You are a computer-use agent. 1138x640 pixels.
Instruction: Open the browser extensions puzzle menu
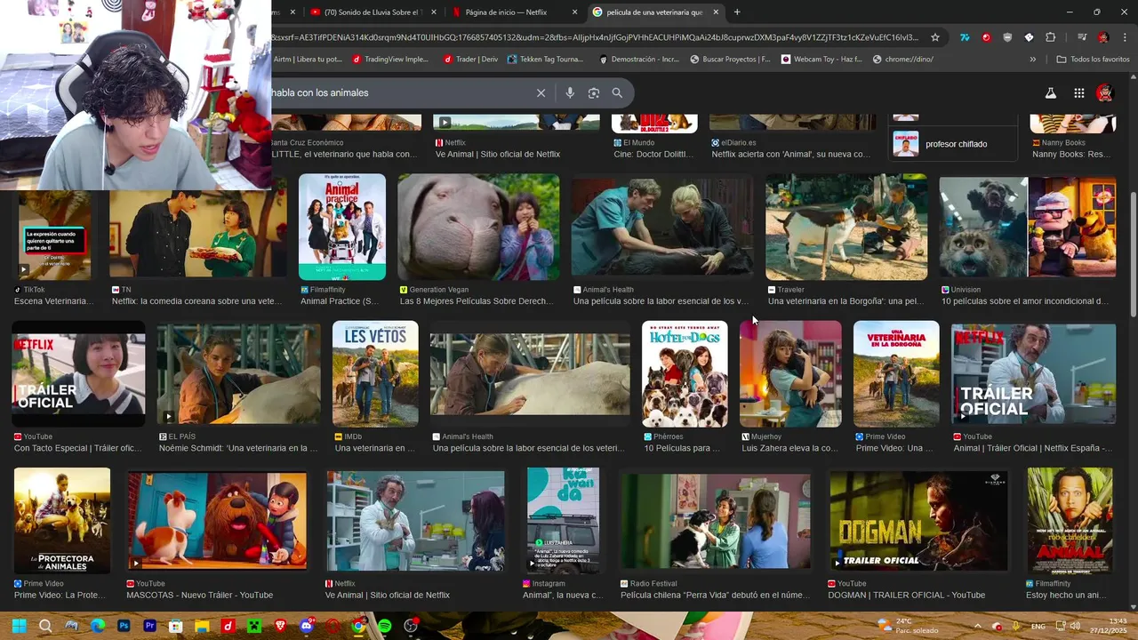(1050, 37)
